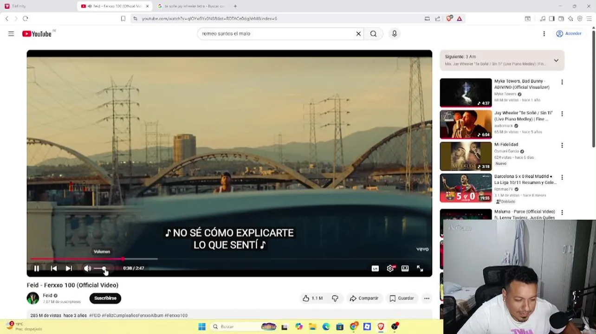Save video with Guardar button
The height and width of the screenshot is (334, 596).
[x=402, y=298]
